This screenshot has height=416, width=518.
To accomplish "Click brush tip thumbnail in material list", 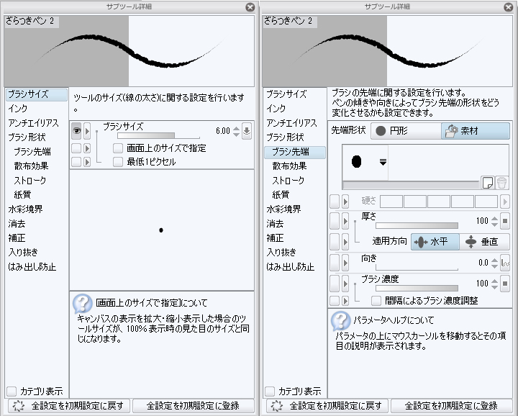I will click(x=356, y=161).
